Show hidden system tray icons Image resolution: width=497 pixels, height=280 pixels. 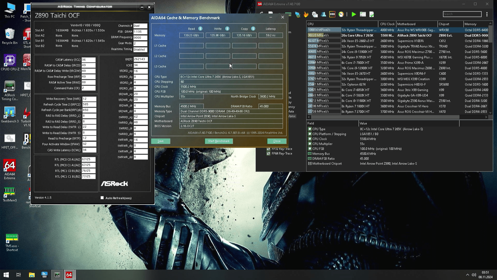(467, 275)
